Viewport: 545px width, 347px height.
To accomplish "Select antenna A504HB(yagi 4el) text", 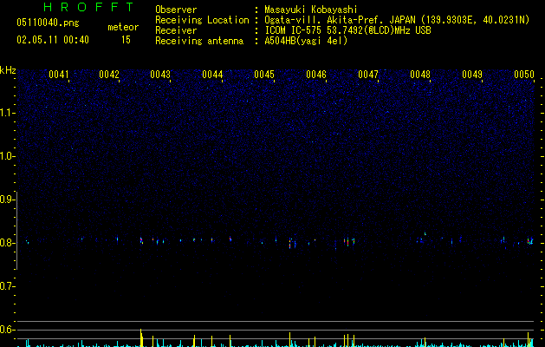I will click(306, 41).
